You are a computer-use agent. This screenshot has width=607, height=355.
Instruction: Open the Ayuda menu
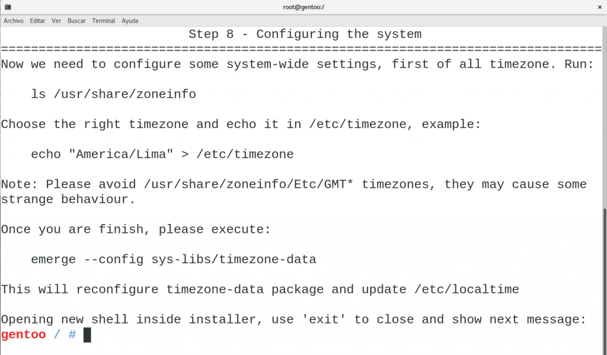pyautogui.click(x=129, y=21)
